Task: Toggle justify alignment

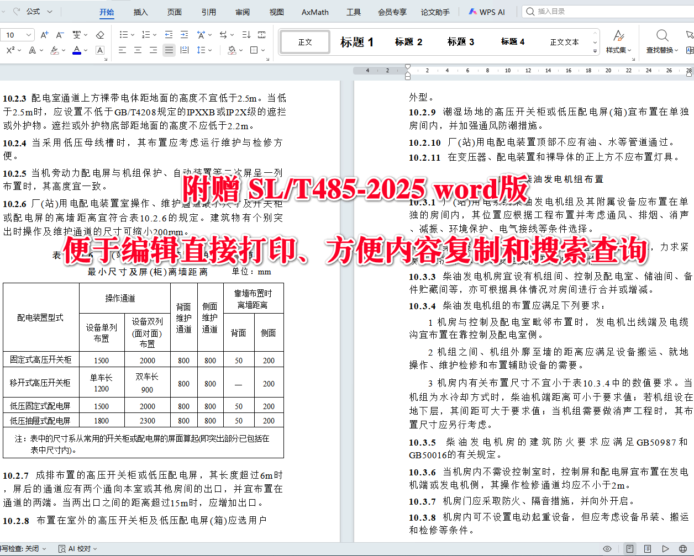Action: tap(169, 50)
